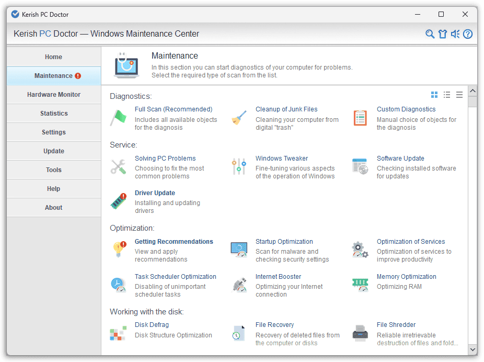Switch to compact list view

[x=459, y=95]
